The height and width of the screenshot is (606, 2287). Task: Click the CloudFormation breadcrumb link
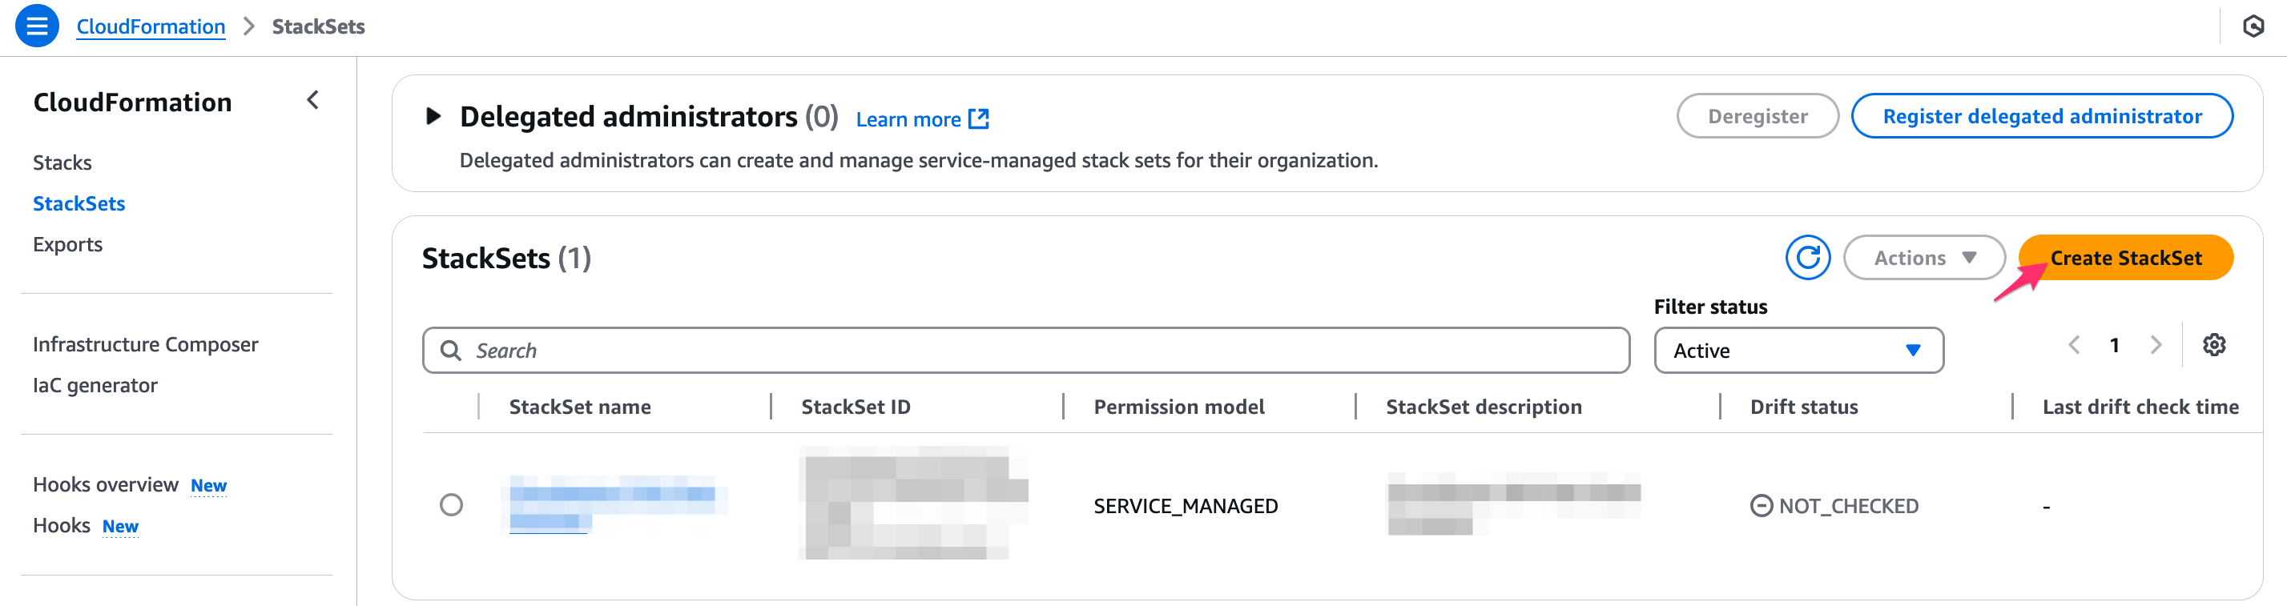pyautogui.click(x=151, y=26)
